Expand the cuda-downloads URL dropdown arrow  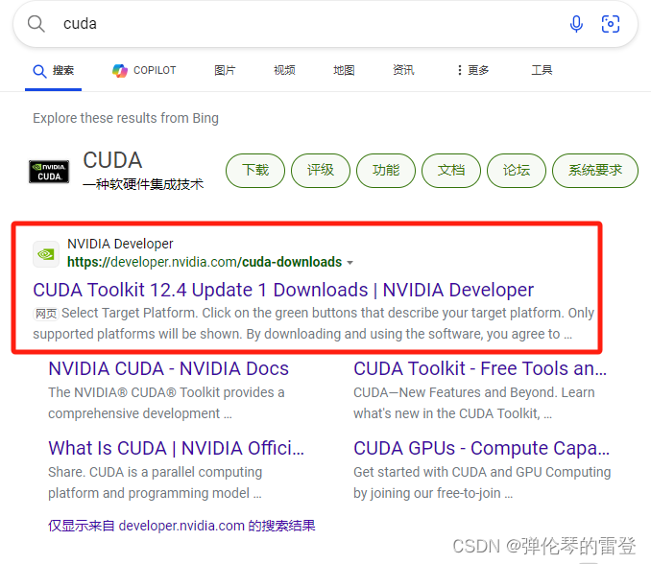click(350, 263)
